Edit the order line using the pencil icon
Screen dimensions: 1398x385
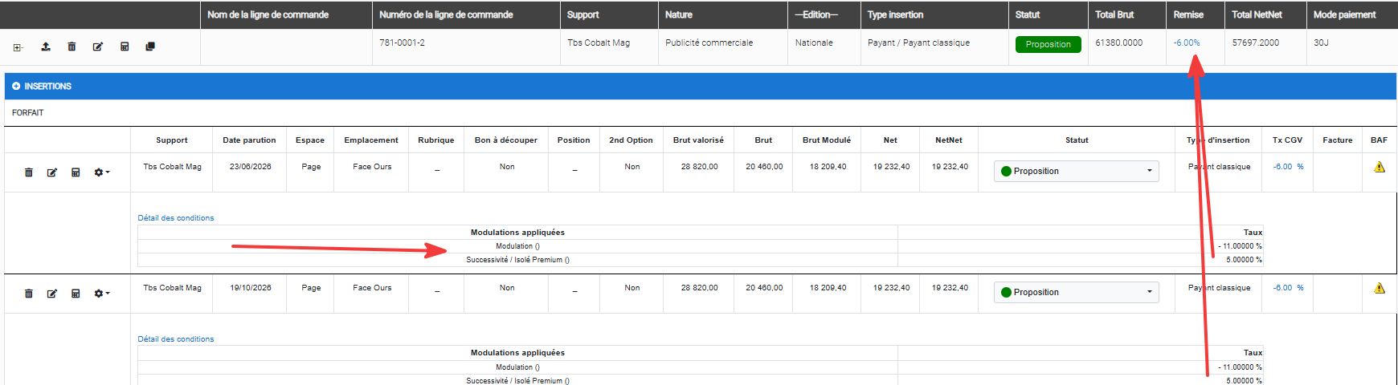pyautogui.click(x=98, y=47)
